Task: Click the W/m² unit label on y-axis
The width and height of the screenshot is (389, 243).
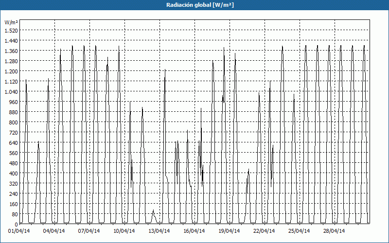Action: tap(11, 23)
